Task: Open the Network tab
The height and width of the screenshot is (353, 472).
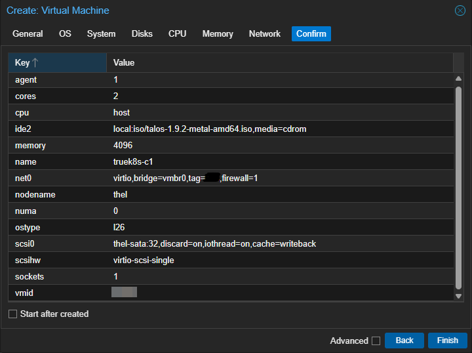Action: (265, 34)
